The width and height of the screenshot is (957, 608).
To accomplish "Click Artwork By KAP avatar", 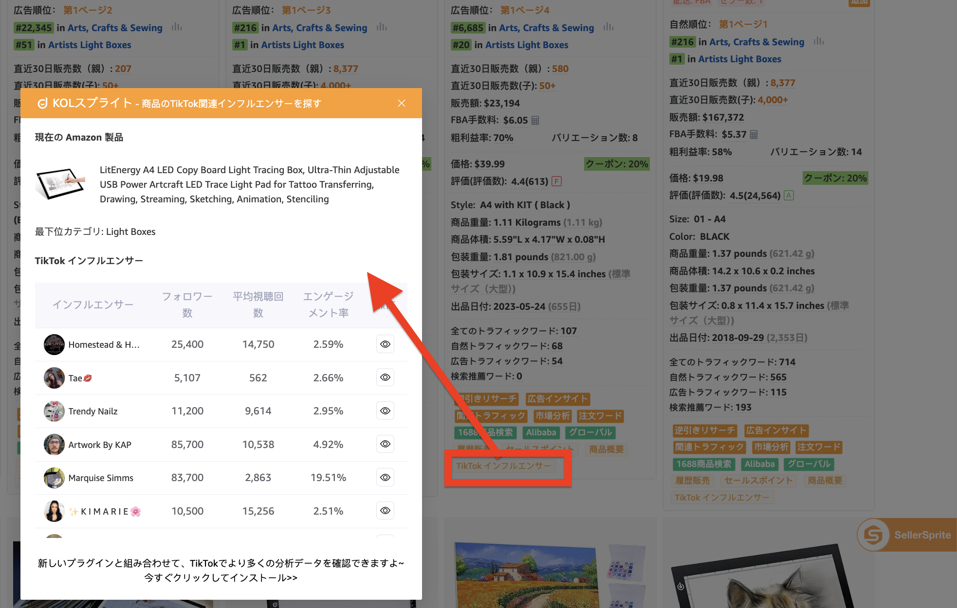I will coord(54,445).
